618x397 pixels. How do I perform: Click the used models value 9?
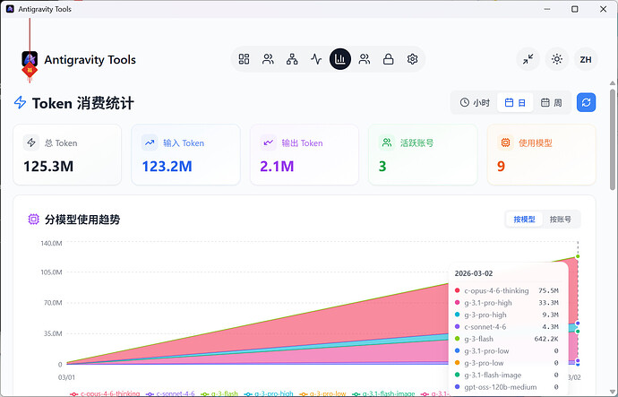click(501, 167)
